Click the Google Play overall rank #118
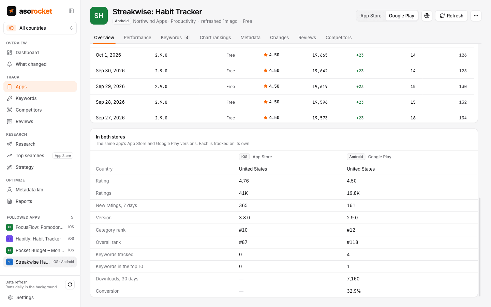 [353, 242]
